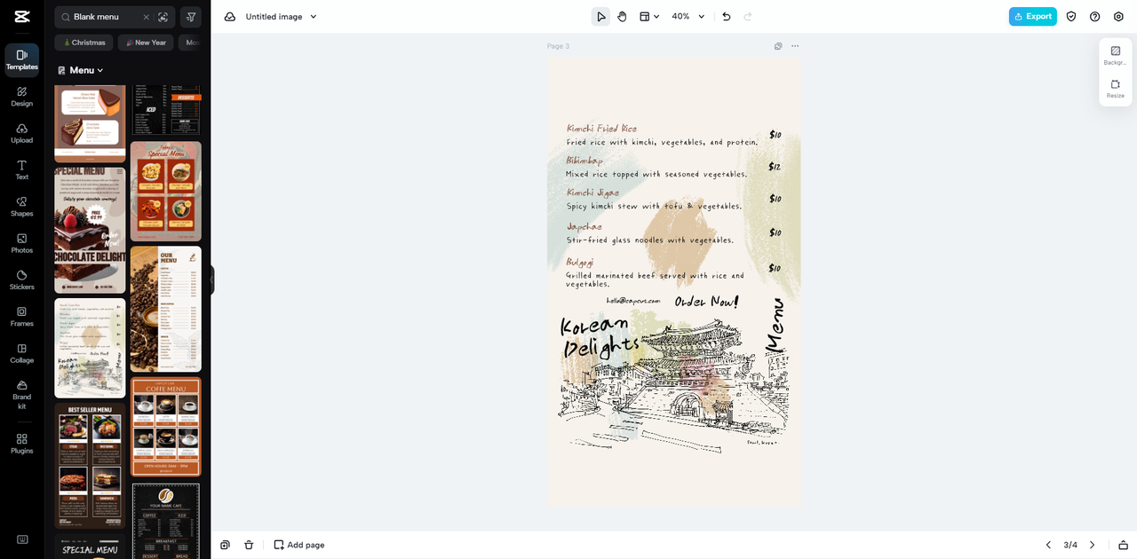Open image search scan icon in search box
The height and width of the screenshot is (559, 1137).
coord(163,17)
